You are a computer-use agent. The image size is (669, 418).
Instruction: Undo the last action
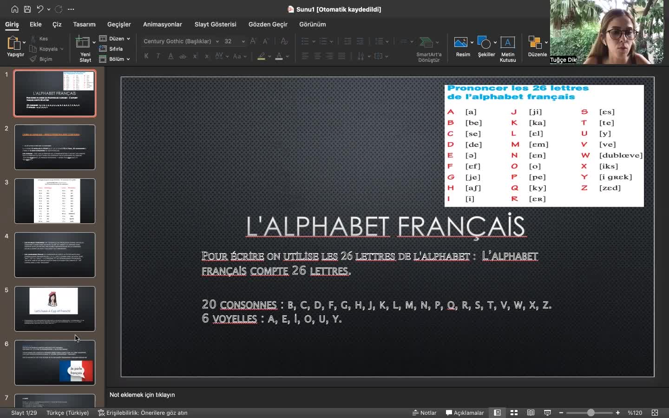(40, 9)
